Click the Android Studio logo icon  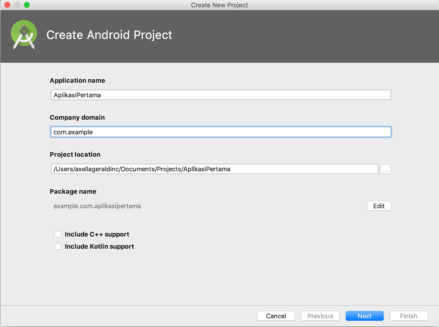click(24, 35)
